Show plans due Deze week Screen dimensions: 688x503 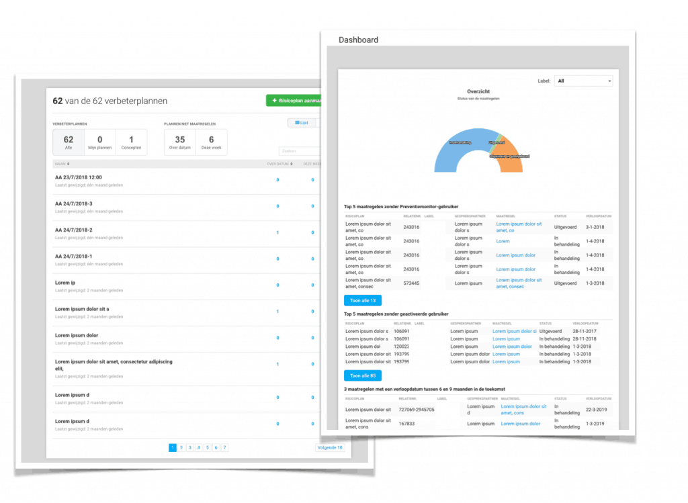click(211, 142)
